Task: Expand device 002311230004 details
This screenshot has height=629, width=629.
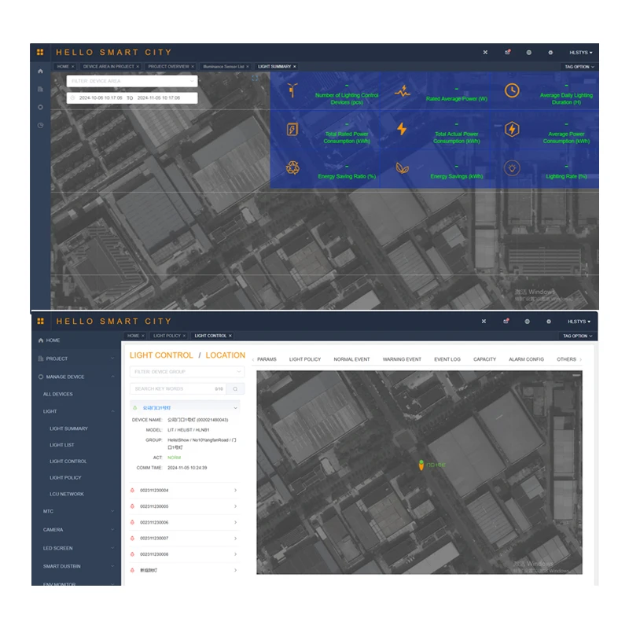Action: [x=186, y=491]
